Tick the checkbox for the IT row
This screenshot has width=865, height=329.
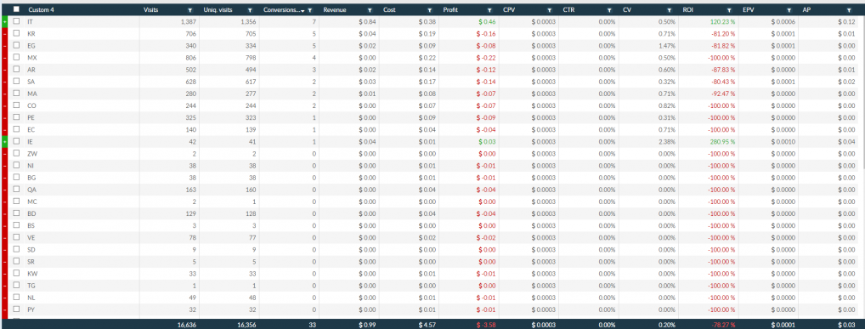click(16, 21)
